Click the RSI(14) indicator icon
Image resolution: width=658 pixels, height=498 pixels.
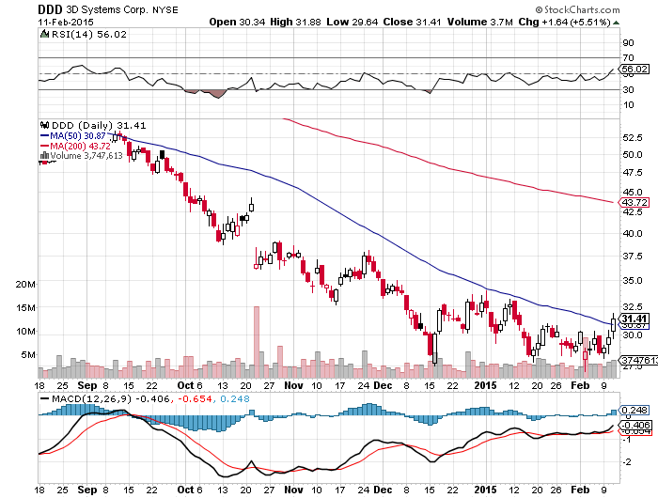coord(44,34)
